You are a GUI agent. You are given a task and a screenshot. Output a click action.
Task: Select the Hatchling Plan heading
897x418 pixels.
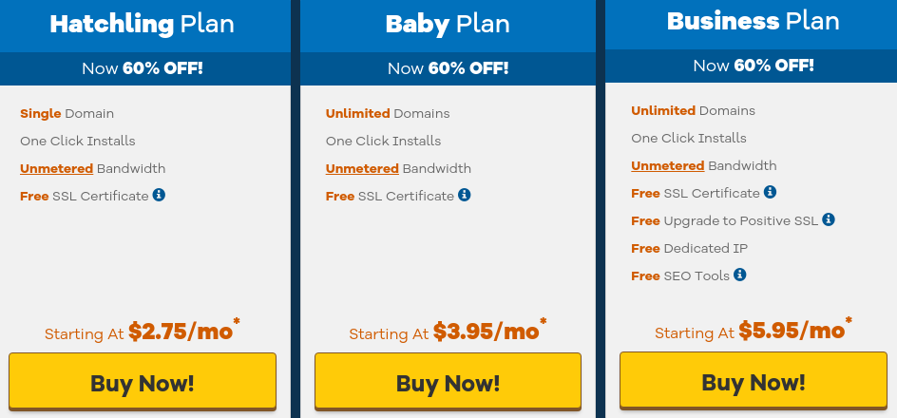[142, 25]
